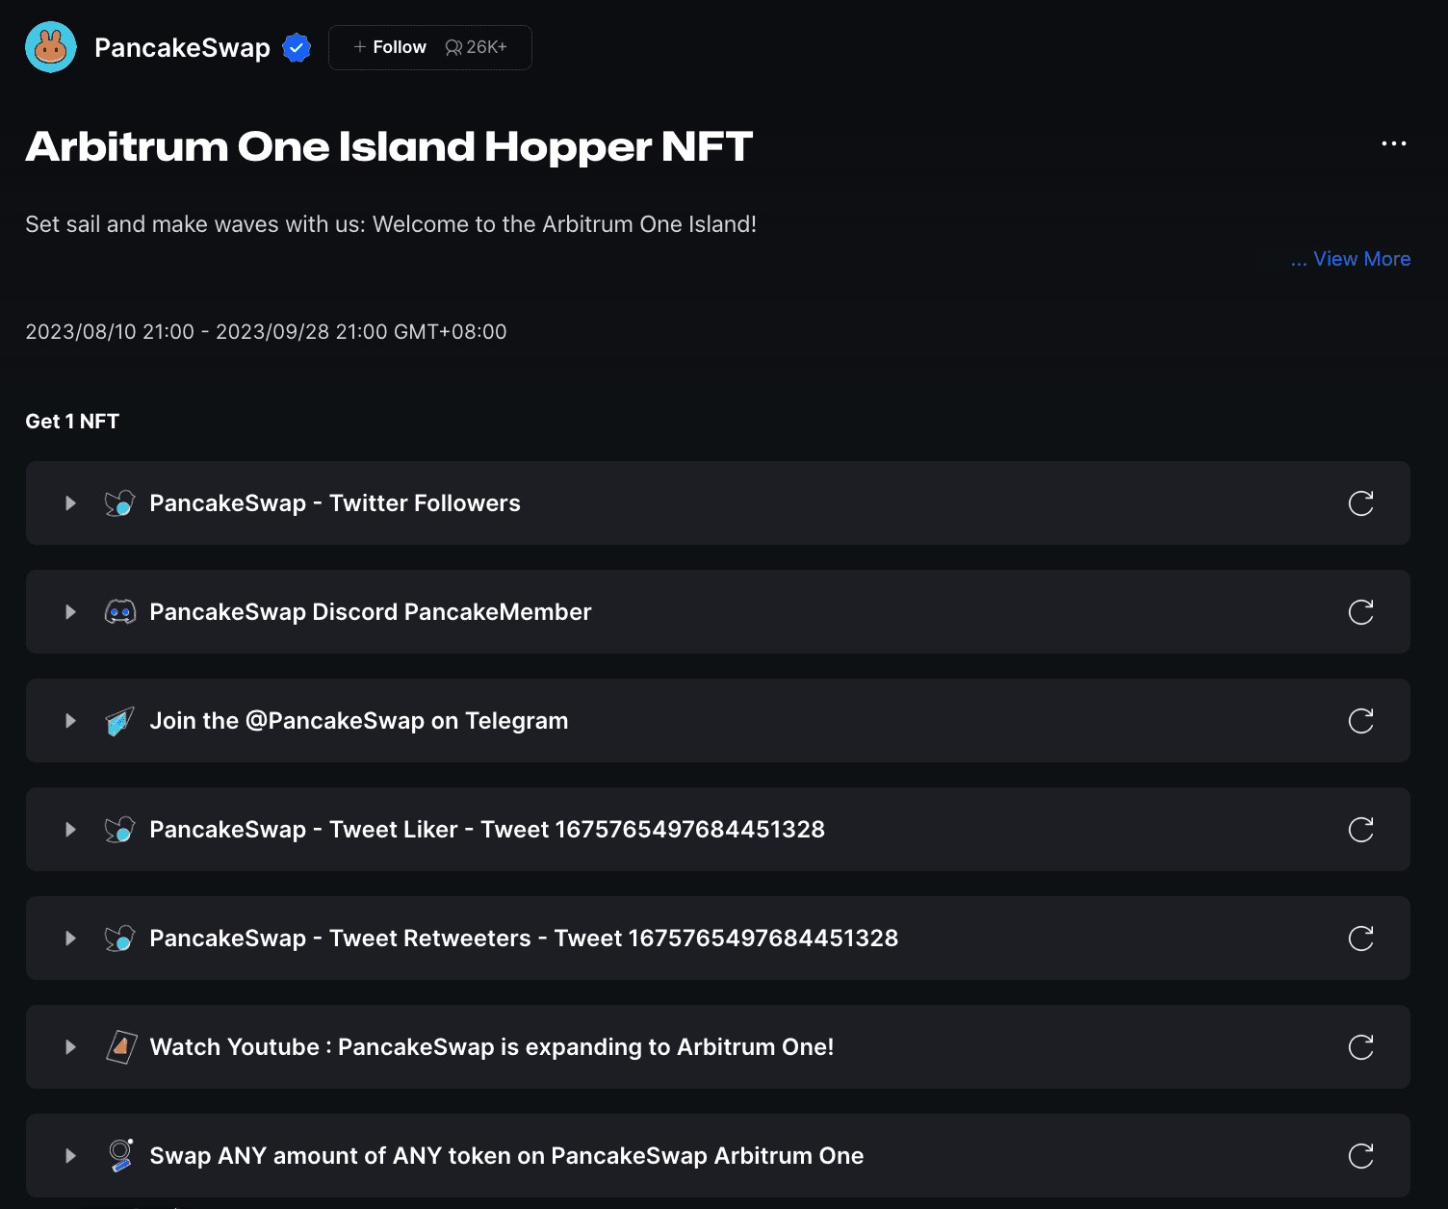The width and height of the screenshot is (1448, 1209).
Task: Click the PancakeSwap bunny avatar logo
Action: [51, 47]
